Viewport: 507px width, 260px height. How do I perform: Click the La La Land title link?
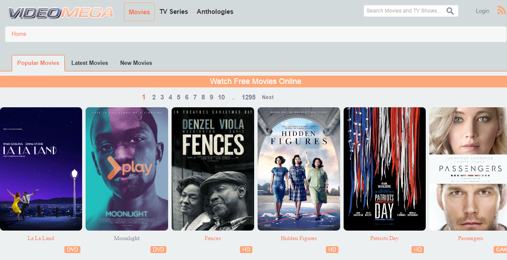point(41,238)
